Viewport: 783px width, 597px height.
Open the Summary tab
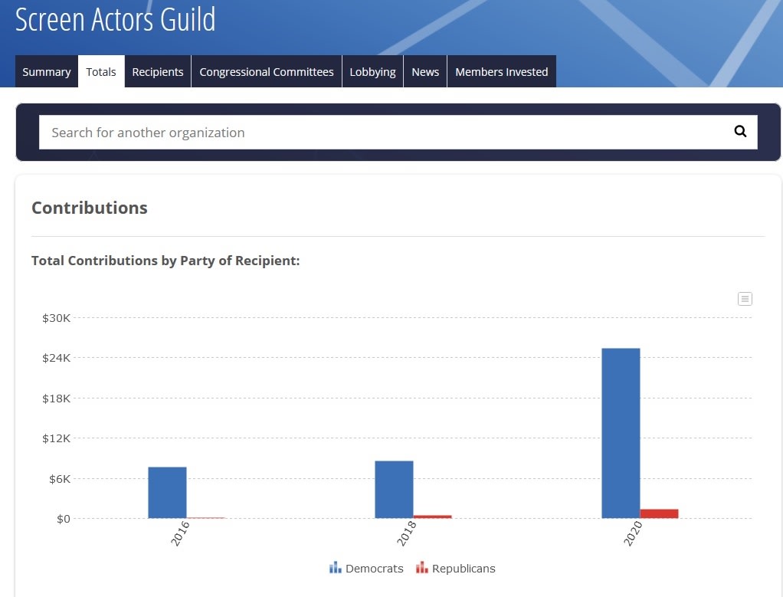(47, 71)
